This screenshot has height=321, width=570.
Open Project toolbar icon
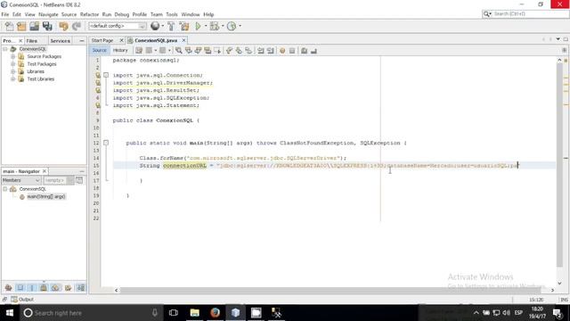tap(34, 26)
